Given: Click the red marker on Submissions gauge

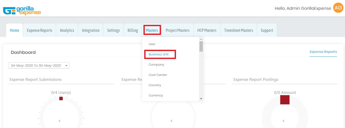Looking at the screenshot, I should tap(61, 99).
